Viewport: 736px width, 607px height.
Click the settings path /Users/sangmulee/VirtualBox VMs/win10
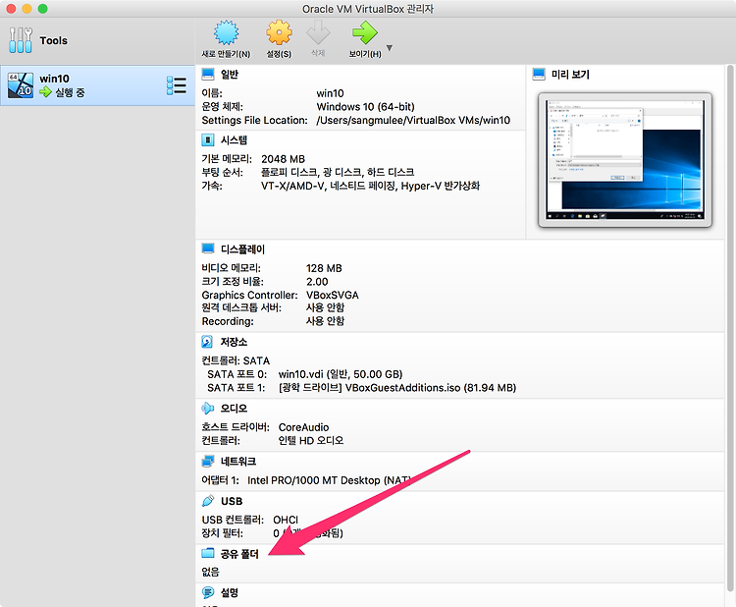tap(413, 120)
